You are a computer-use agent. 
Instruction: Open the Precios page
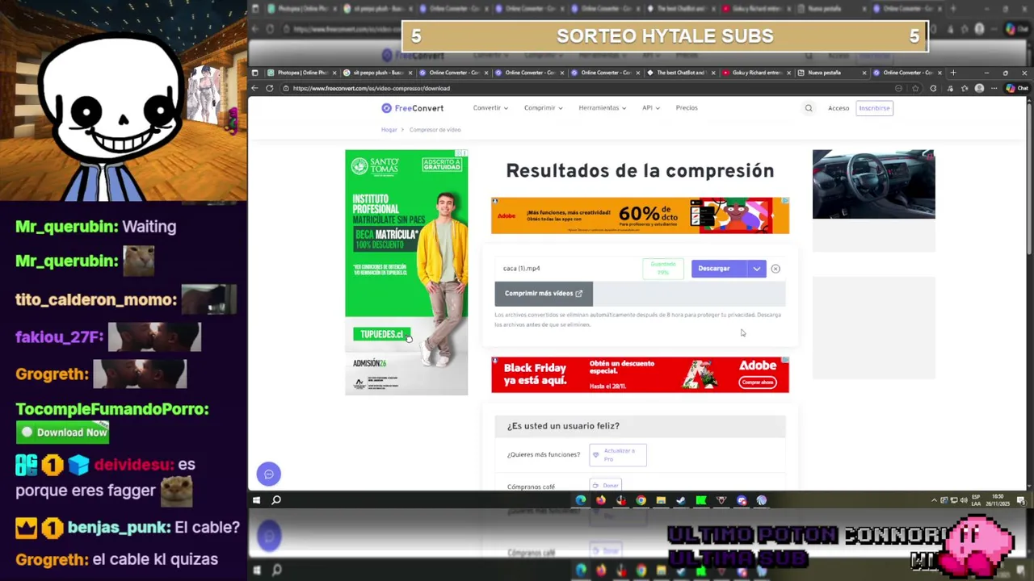click(687, 108)
